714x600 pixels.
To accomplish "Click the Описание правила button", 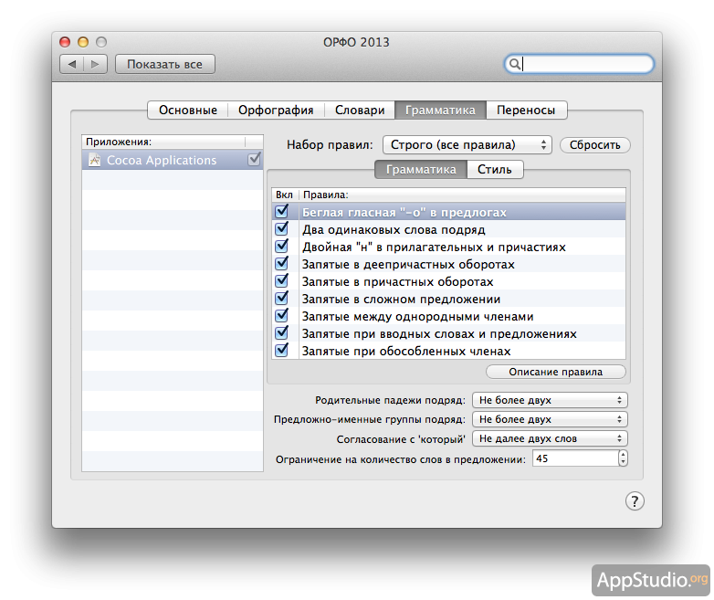I will [x=555, y=372].
